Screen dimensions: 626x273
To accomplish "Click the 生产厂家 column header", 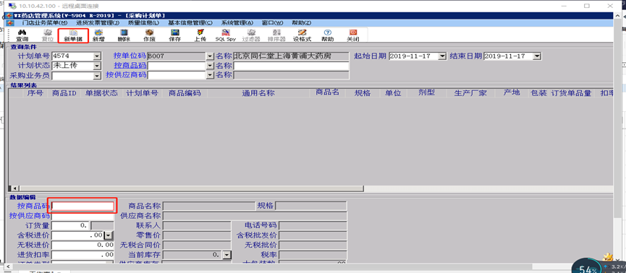I will pos(470,93).
